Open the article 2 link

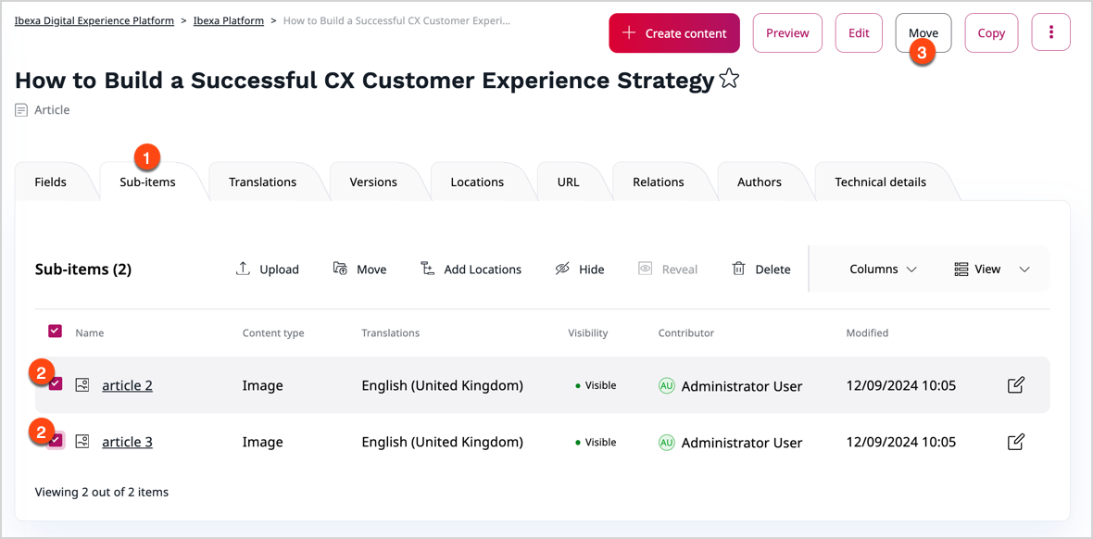[127, 385]
